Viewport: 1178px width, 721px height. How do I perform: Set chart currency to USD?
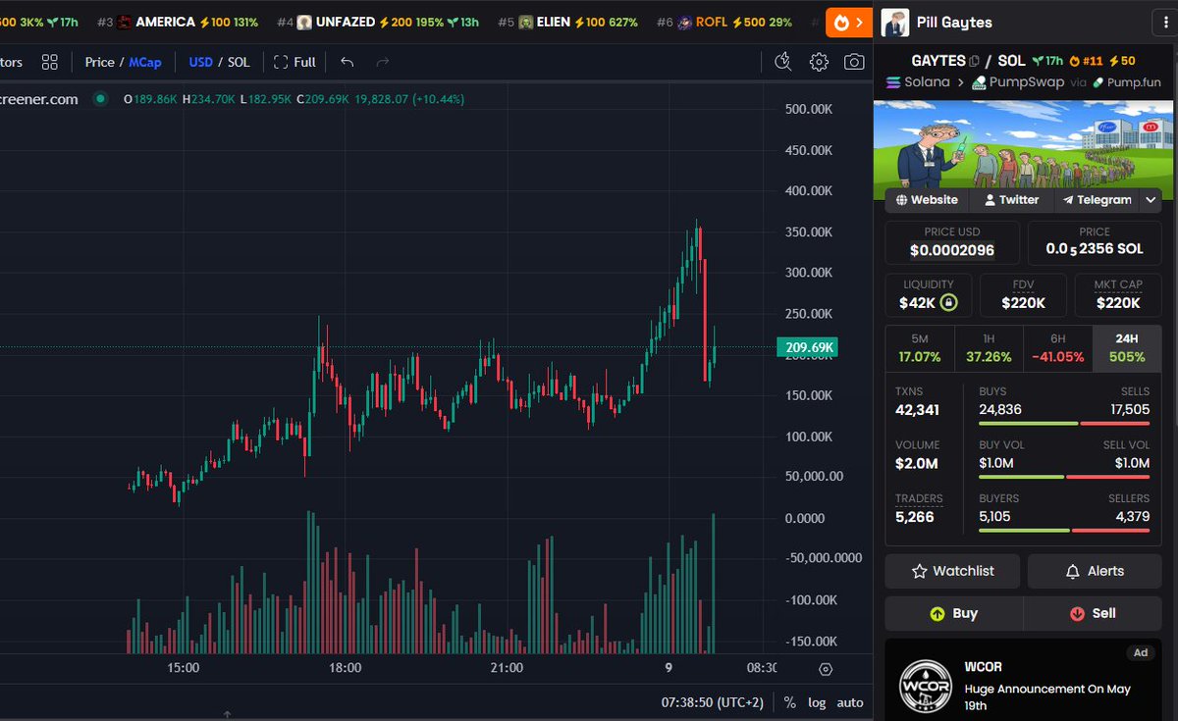tap(200, 62)
